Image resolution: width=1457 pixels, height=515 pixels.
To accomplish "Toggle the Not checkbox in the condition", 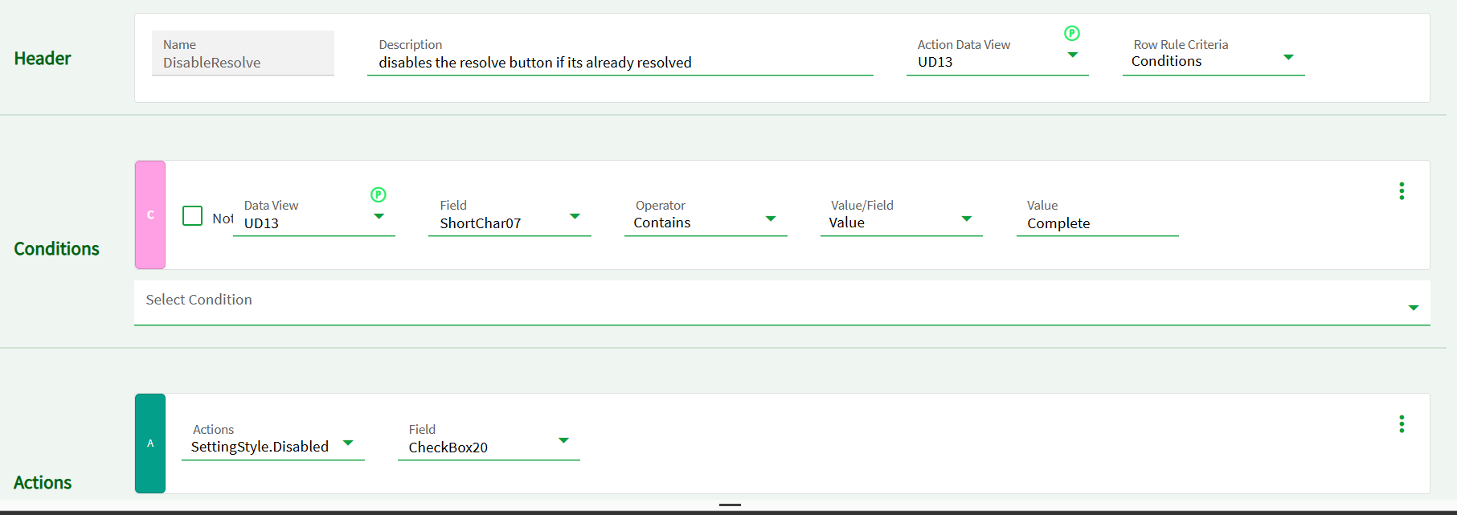I will tap(193, 216).
